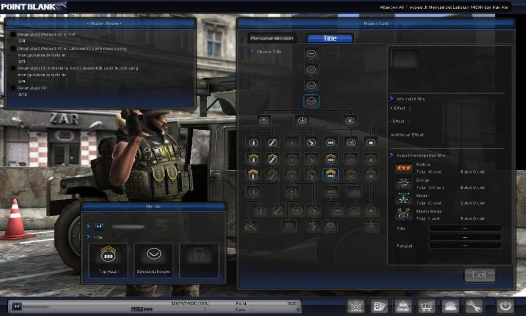Click the Exit button
This screenshot has height=316, width=526.
479,275
